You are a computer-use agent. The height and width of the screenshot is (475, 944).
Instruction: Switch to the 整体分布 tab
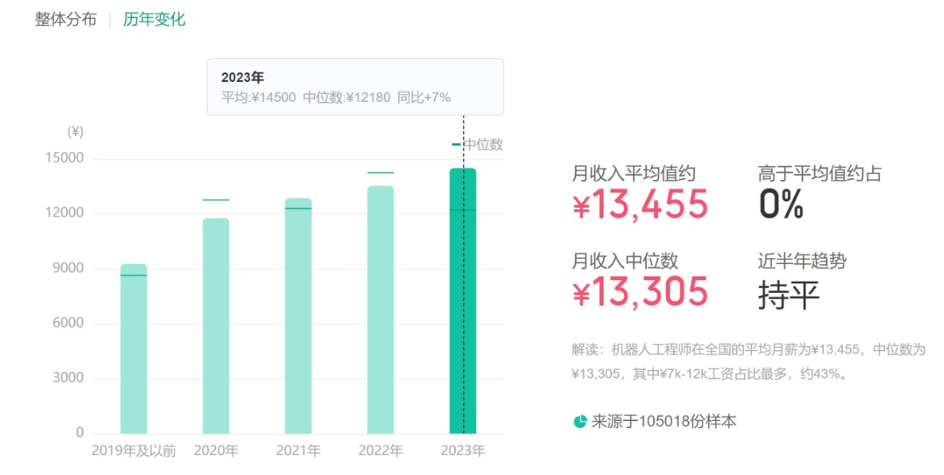[65, 19]
